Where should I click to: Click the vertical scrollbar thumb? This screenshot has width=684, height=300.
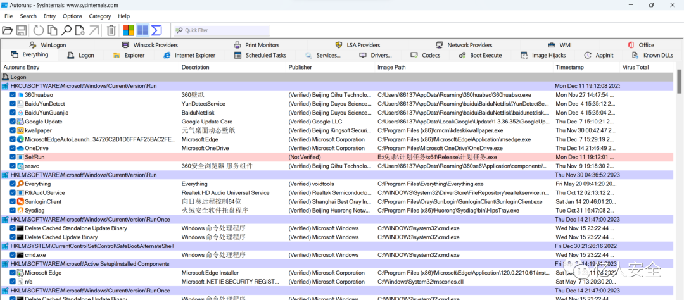(679, 82)
